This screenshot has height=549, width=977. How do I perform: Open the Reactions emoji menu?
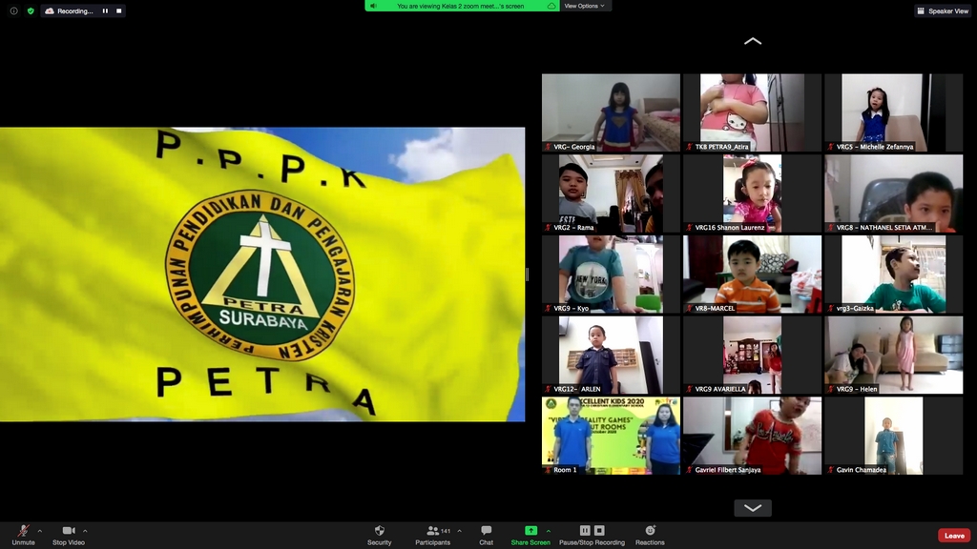650,531
